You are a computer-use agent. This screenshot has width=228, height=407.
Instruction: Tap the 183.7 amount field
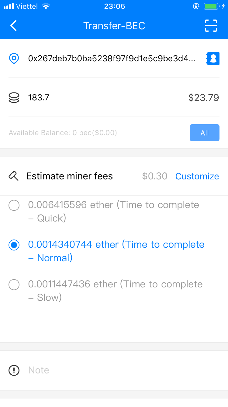click(x=91, y=98)
